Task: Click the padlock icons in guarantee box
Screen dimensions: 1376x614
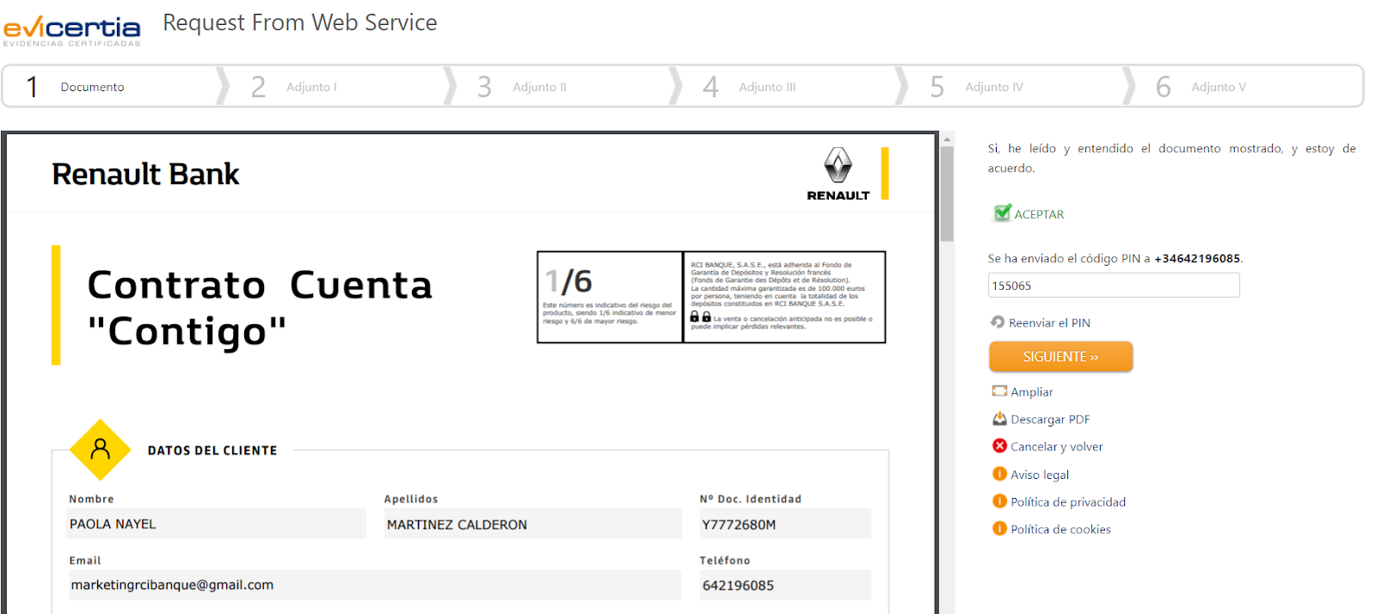Action: click(701, 316)
